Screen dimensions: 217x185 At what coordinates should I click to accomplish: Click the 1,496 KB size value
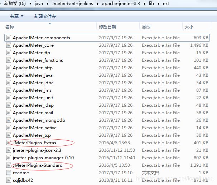pyautogui.click(x=199, y=45)
